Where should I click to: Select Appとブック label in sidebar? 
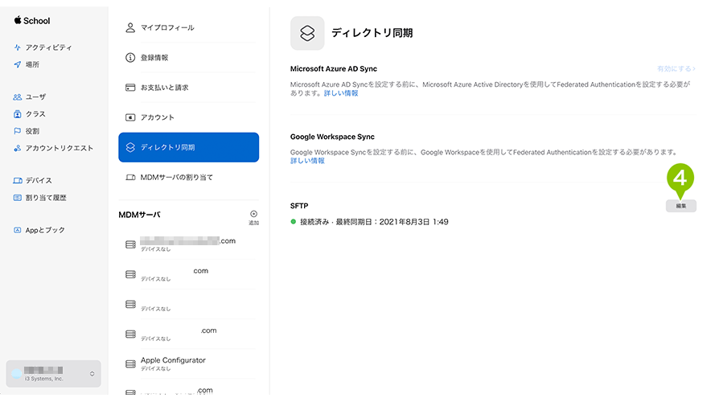point(45,230)
